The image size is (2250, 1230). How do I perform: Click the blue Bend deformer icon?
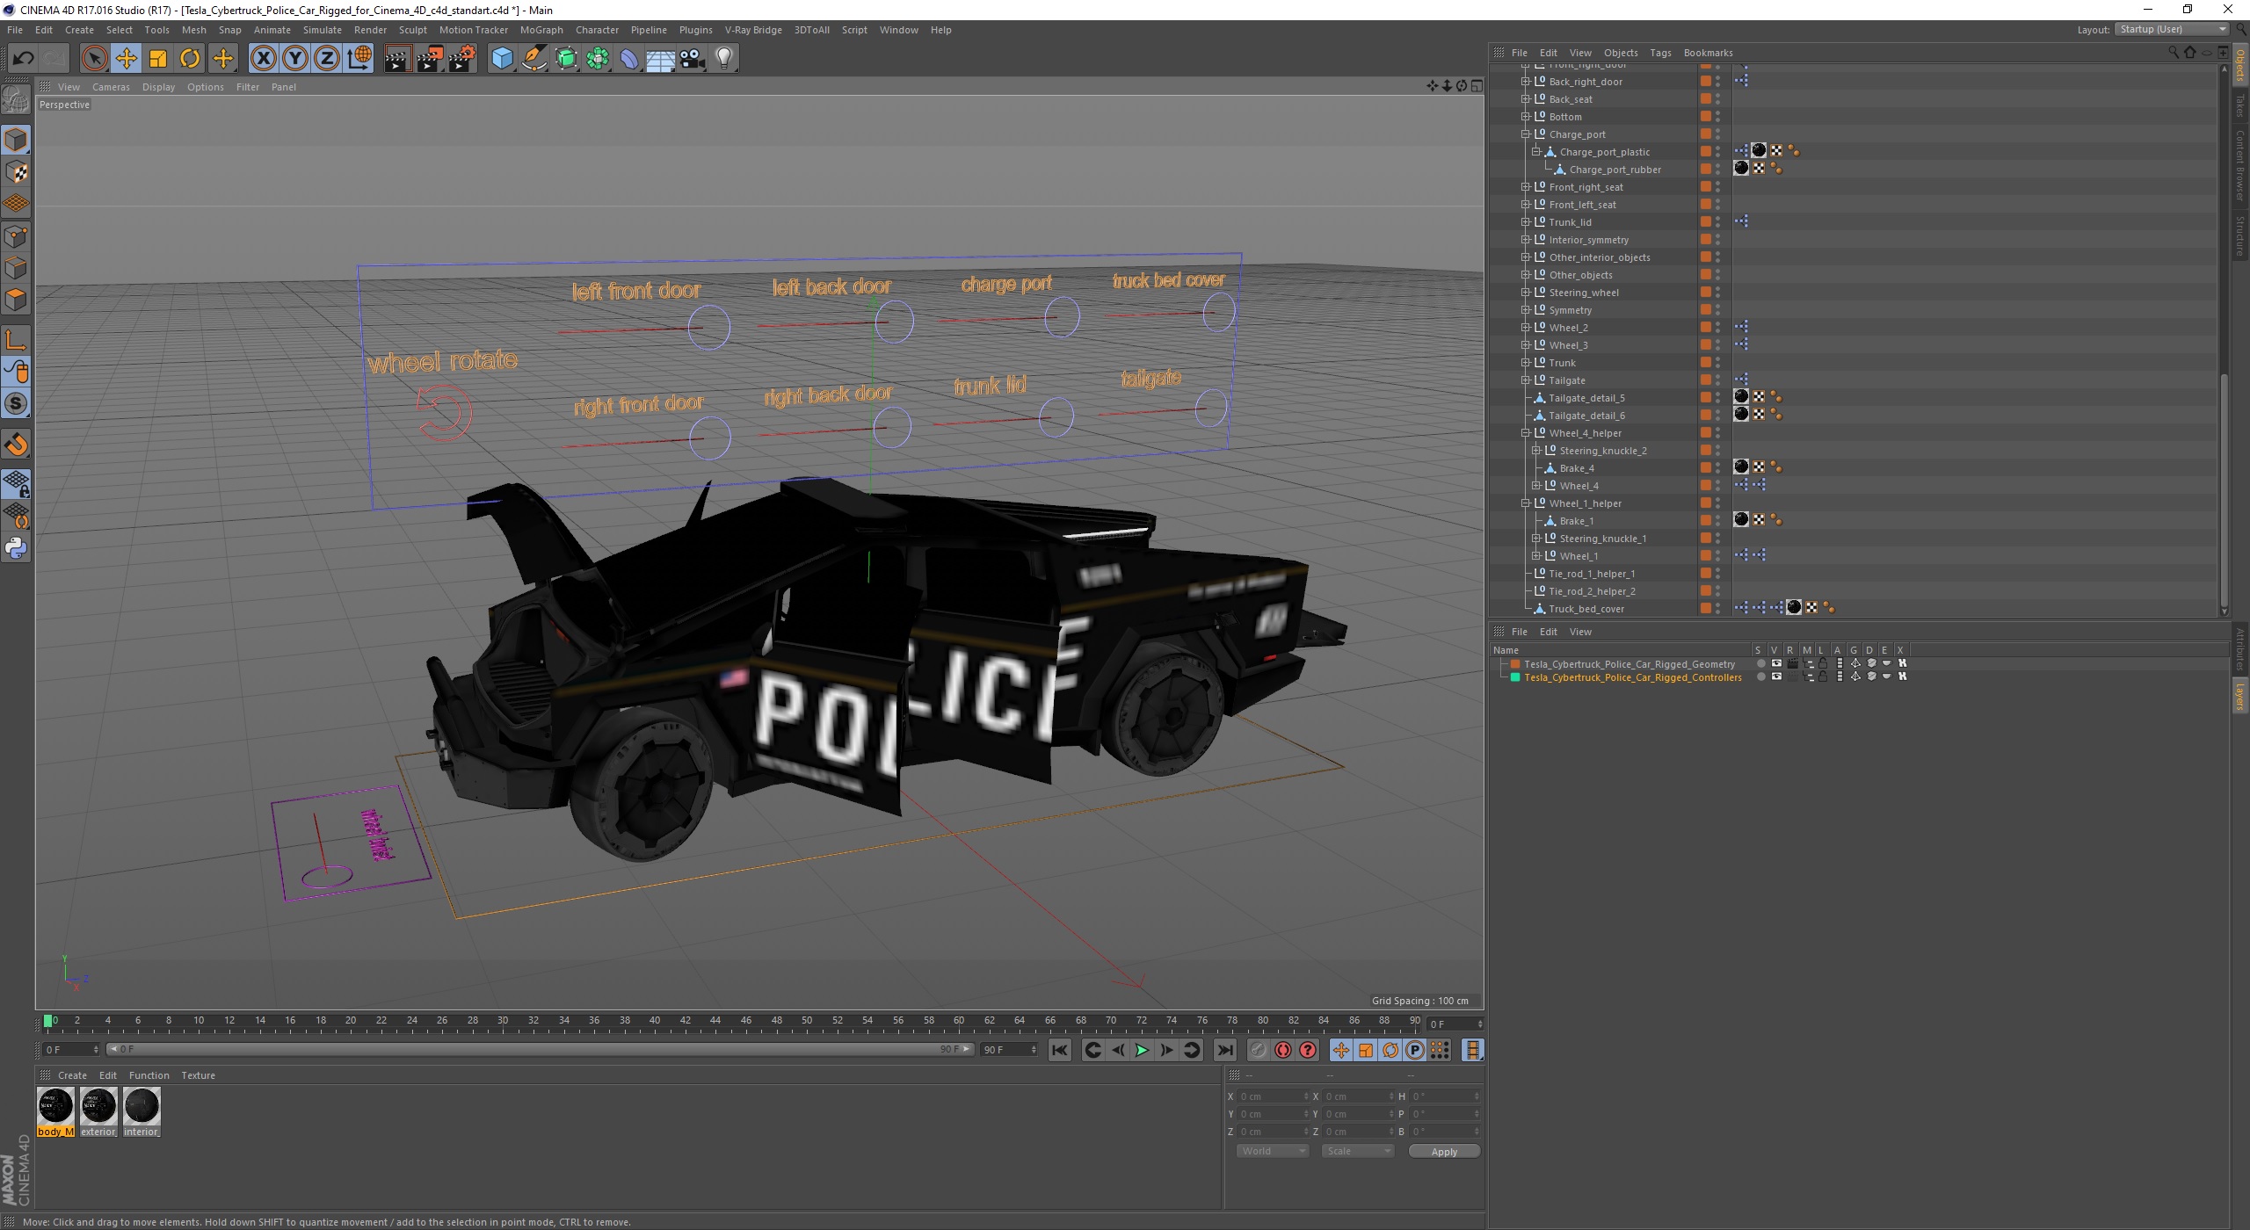tap(630, 59)
